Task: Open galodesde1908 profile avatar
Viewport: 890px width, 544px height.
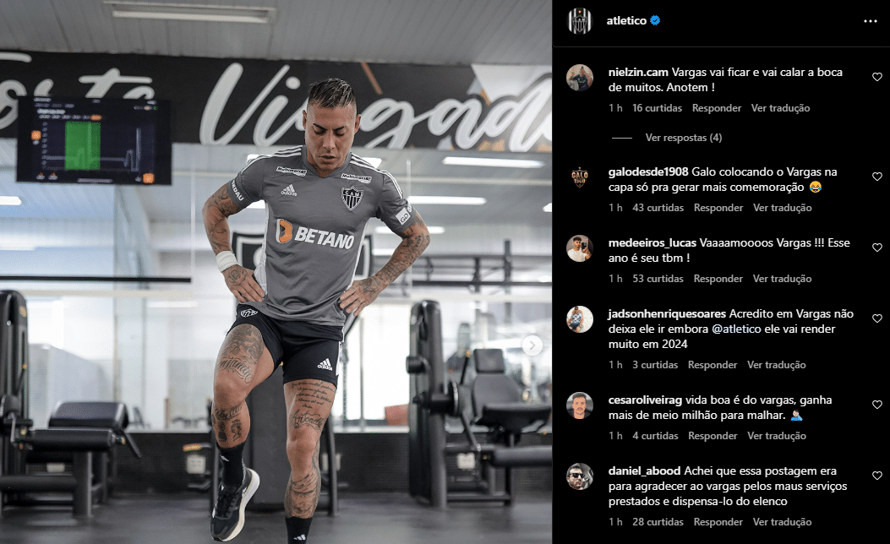Action: pyautogui.click(x=580, y=177)
